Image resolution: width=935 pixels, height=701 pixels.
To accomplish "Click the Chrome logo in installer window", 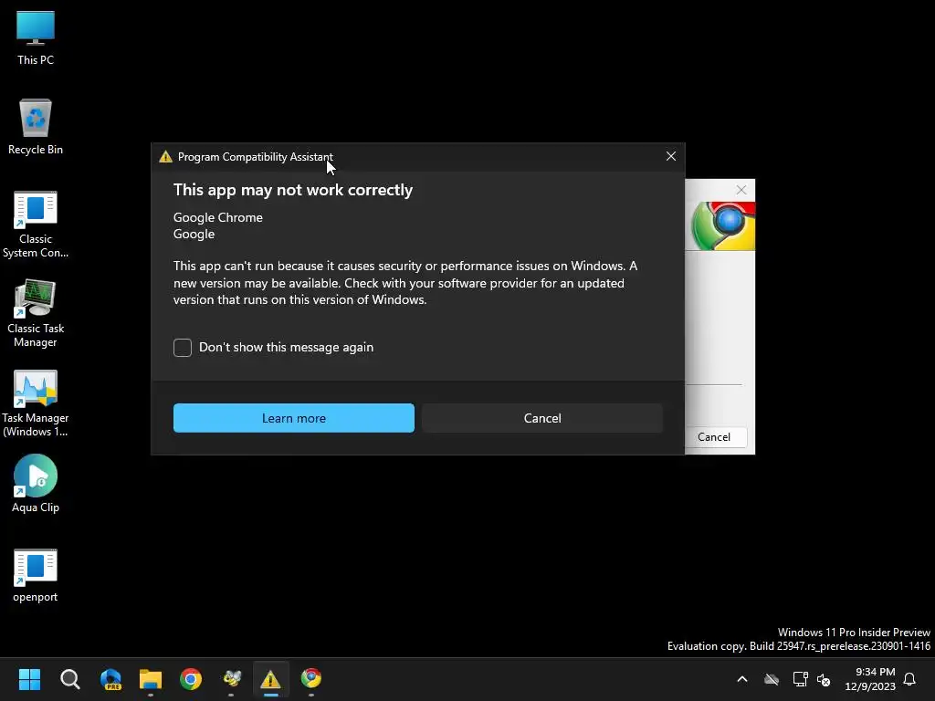I will (723, 226).
